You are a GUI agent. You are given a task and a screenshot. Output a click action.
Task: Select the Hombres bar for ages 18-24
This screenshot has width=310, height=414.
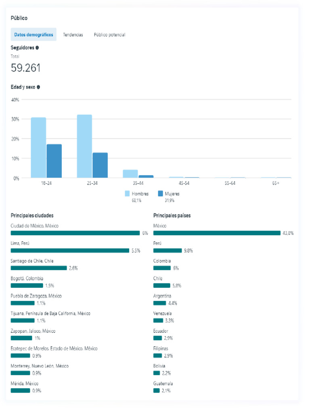pos(38,148)
